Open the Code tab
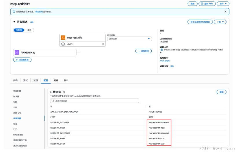 click(x=15, y=80)
